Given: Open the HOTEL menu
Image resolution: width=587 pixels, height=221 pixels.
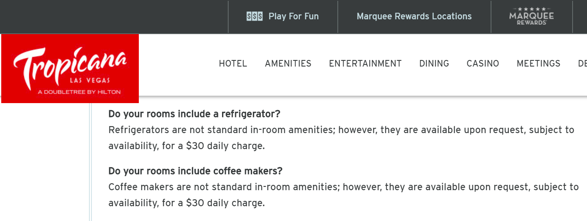Looking at the screenshot, I should [233, 64].
